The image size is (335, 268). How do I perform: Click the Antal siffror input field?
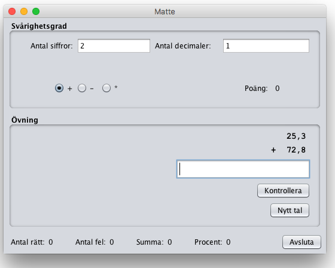[114, 45]
